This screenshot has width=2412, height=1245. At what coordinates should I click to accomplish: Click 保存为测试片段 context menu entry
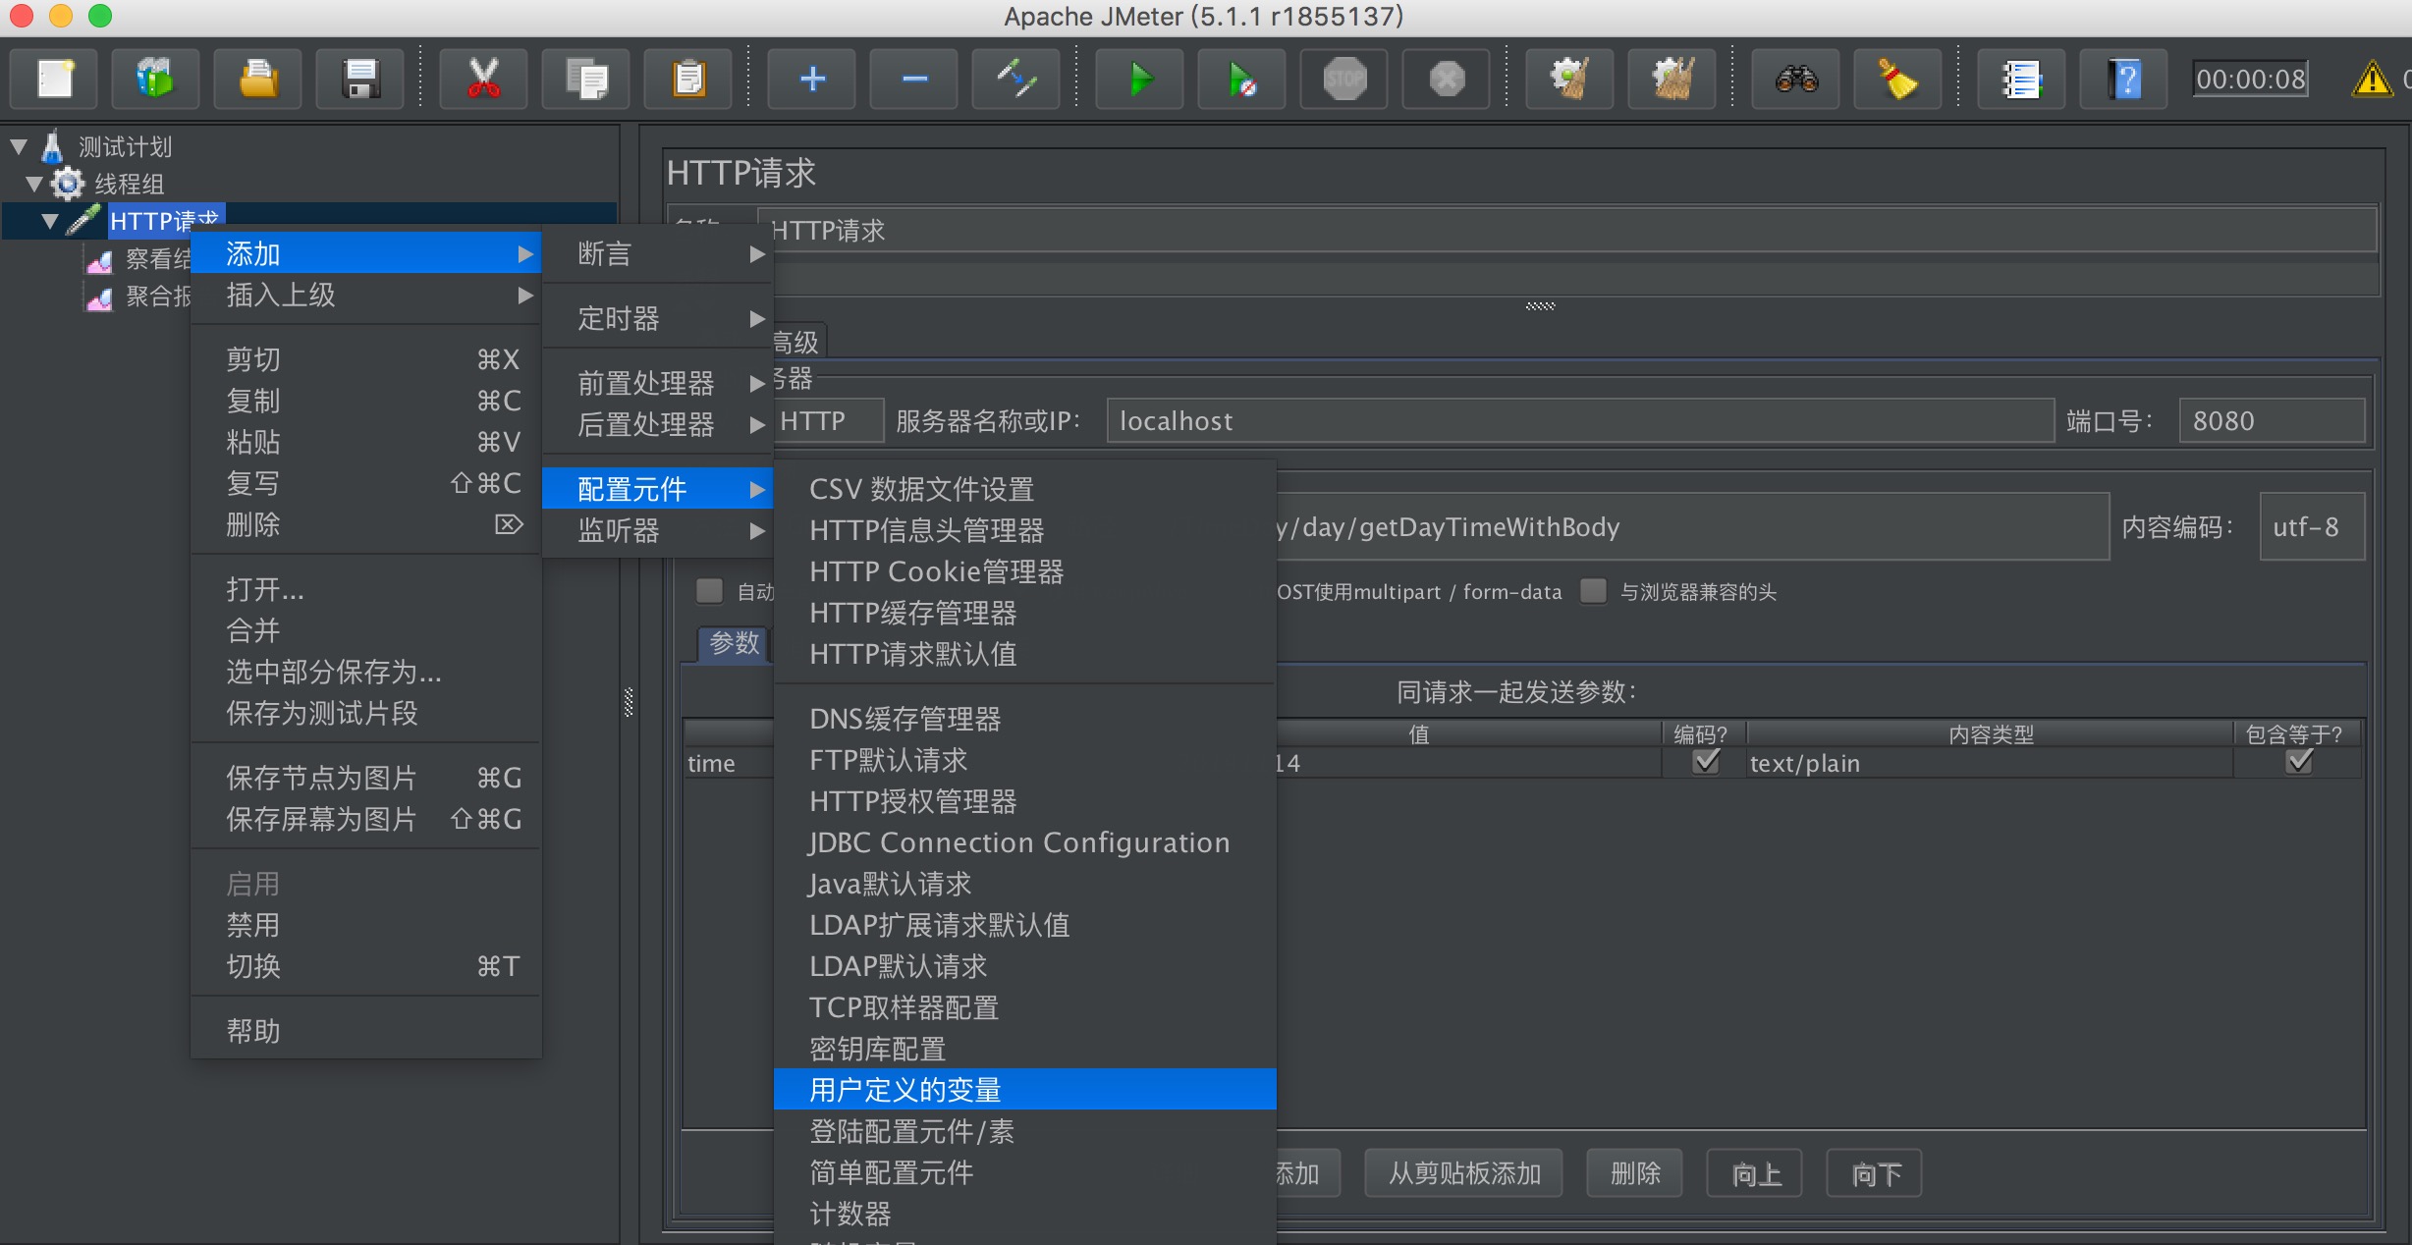tap(365, 713)
